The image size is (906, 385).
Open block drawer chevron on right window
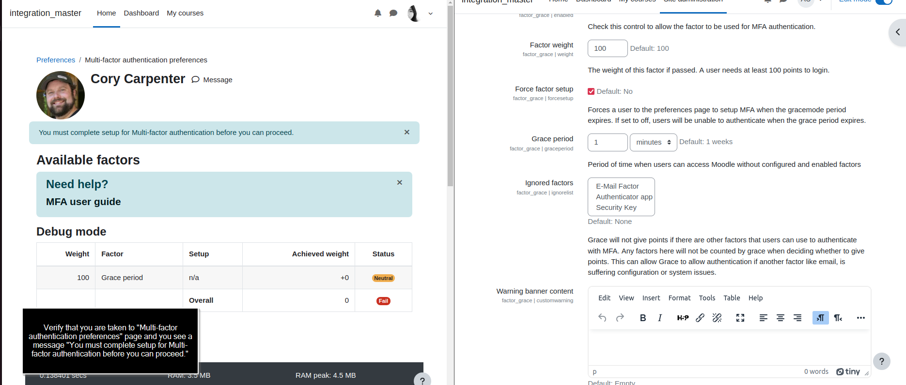click(898, 32)
